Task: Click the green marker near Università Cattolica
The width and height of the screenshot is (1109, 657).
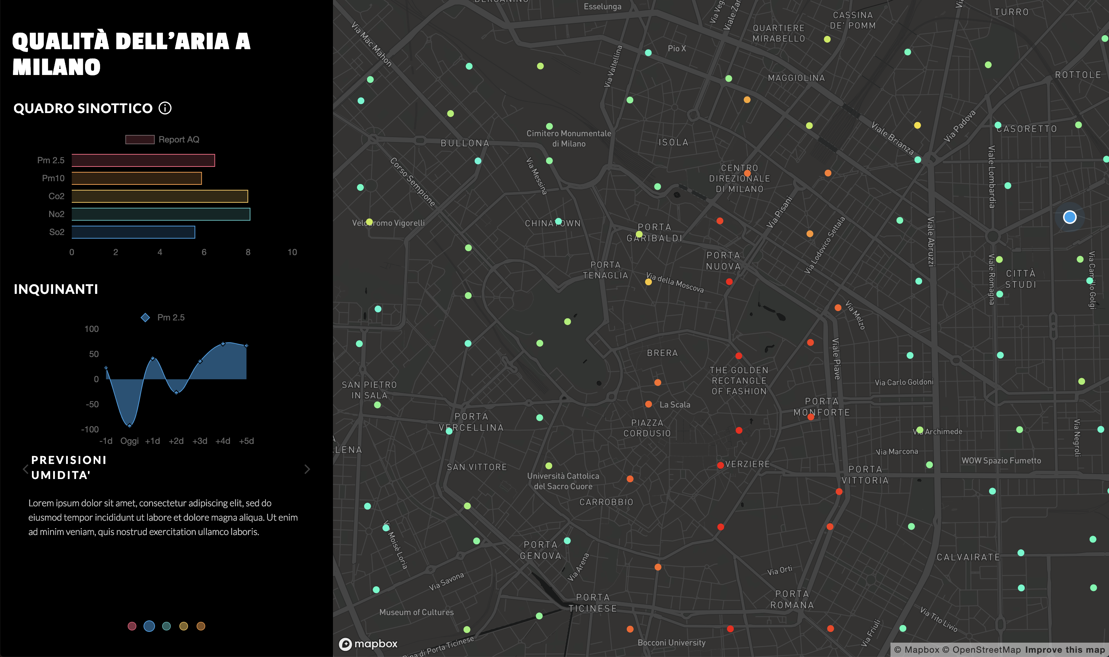Action: (x=549, y=466)
